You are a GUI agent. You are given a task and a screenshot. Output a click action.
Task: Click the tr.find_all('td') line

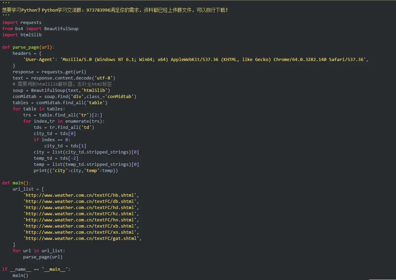tap(64, 127)
